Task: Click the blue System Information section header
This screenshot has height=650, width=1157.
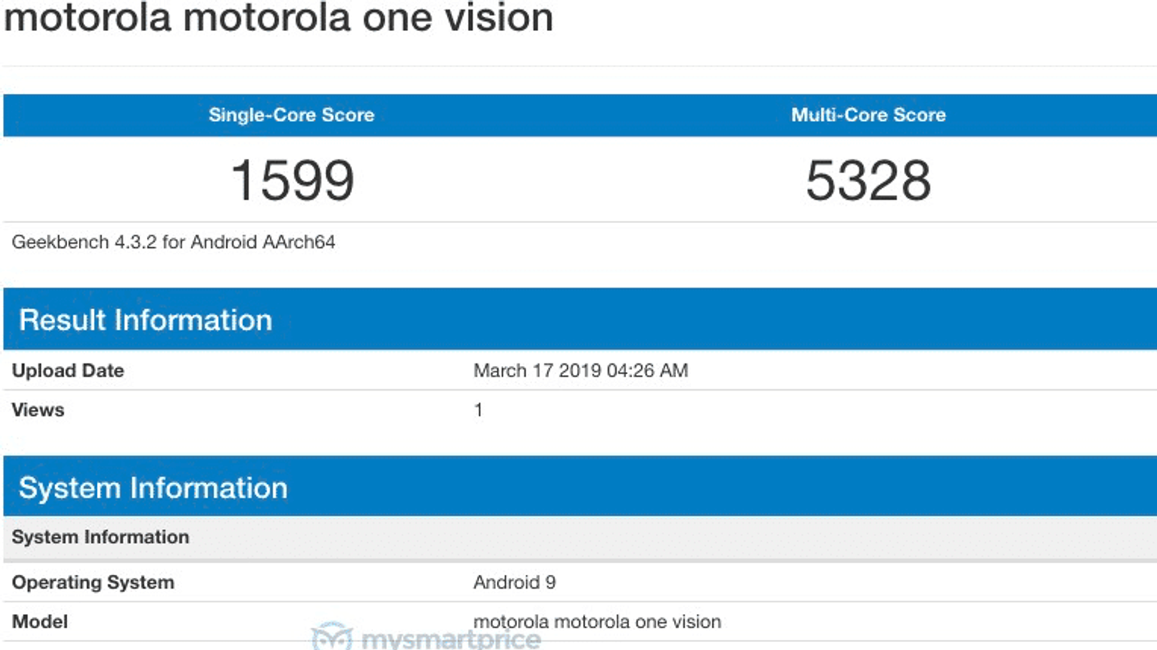Action: point(153,487)
